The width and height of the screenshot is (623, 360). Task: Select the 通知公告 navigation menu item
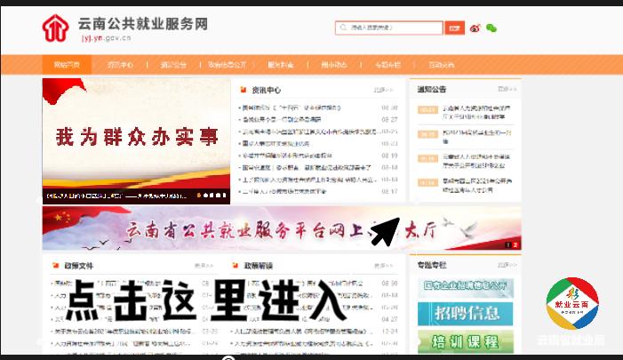point(174,65)
